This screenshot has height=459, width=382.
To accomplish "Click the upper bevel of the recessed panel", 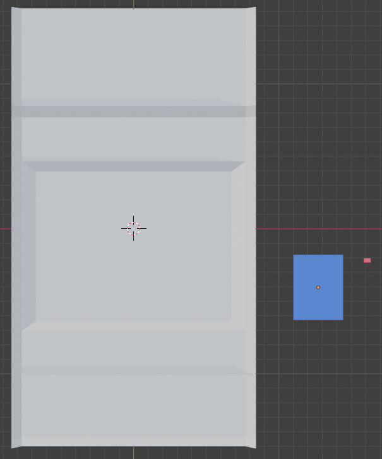I will (133, 166).
